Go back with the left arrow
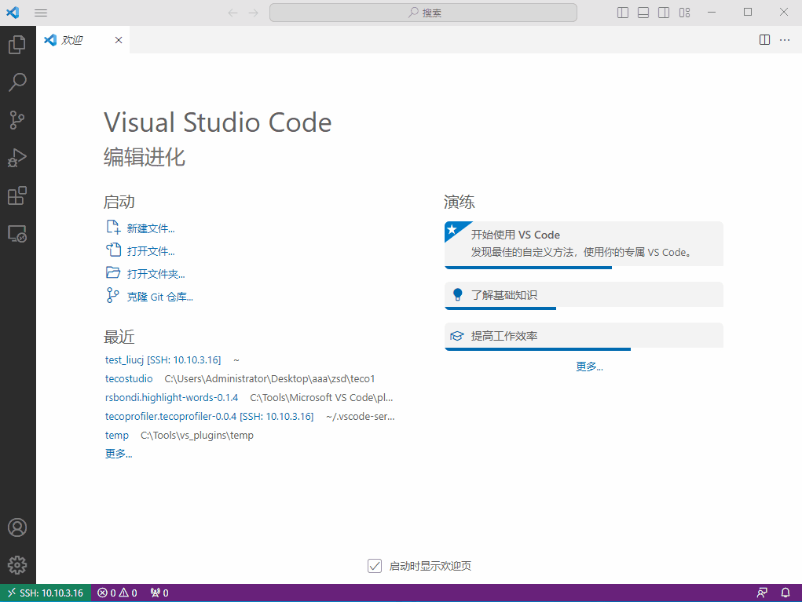The height and width of the screenshot is (602, 802). (233, 13)
